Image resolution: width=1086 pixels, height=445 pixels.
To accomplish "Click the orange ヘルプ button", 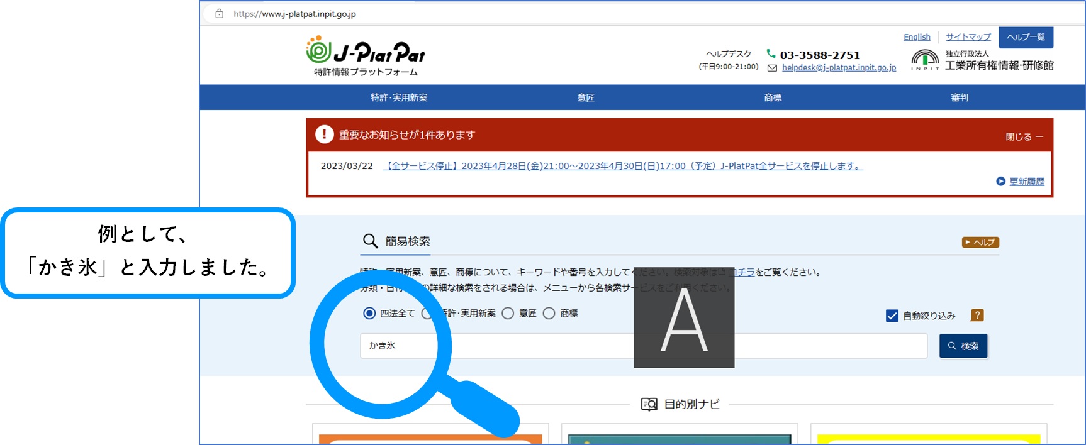I will coord(980,242).
